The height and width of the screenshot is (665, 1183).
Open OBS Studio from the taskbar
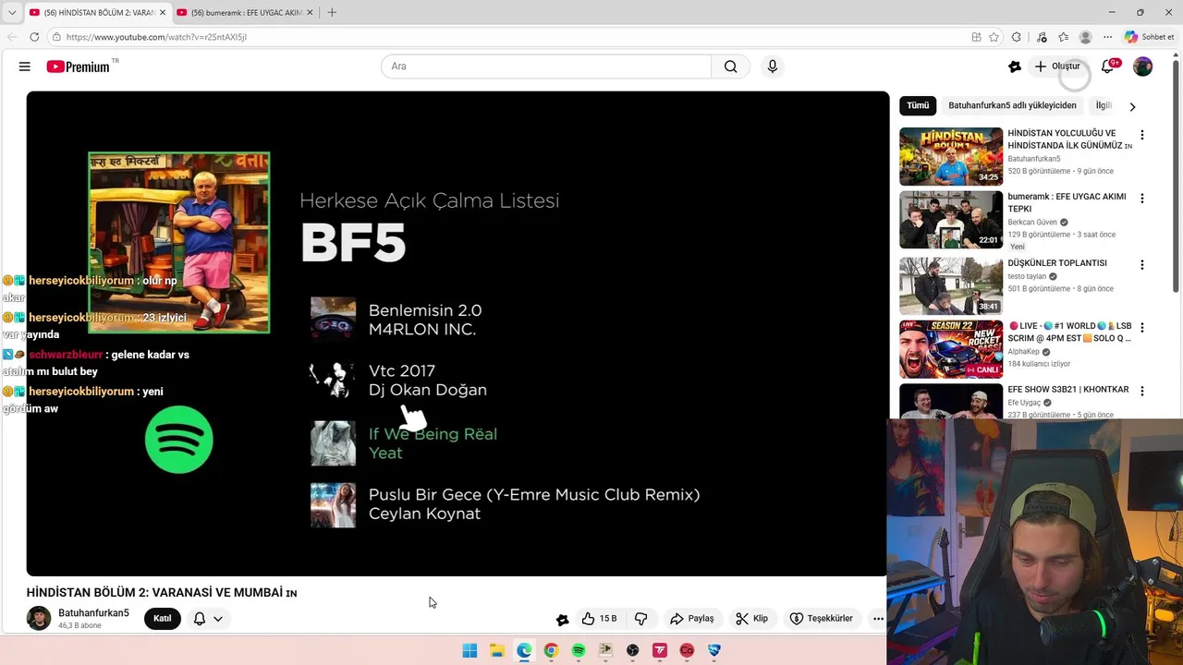pyautogui.click(x=632, y=650)
